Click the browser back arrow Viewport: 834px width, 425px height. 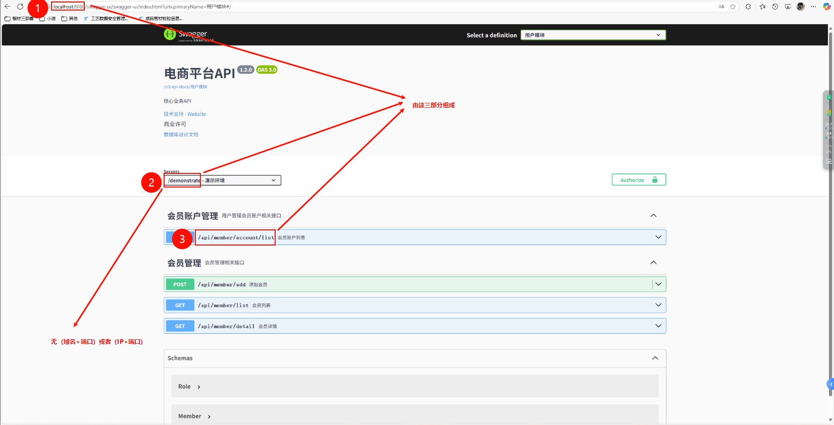click(8, 7)
